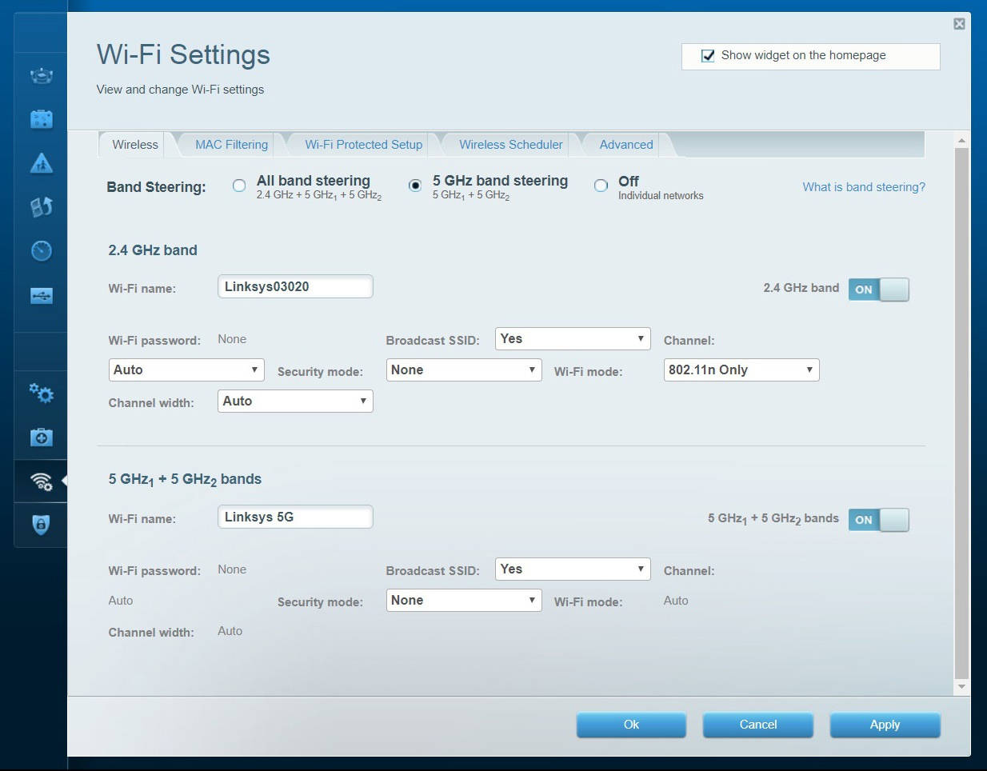Open 2.4 GHz Security mode dropdown
This screenshot has height=771, width=987.
(x=464, y=370)
